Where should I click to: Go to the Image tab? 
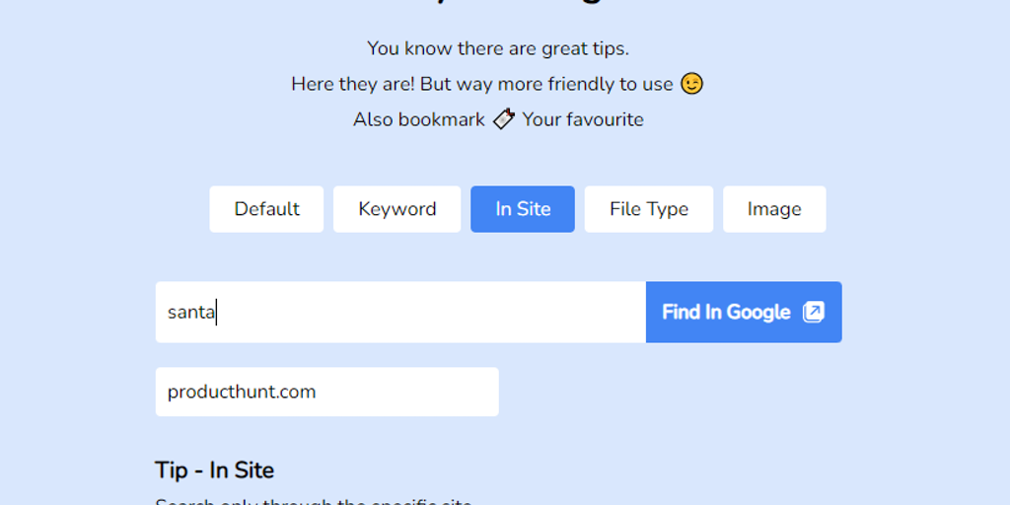(x=774, y=209)
